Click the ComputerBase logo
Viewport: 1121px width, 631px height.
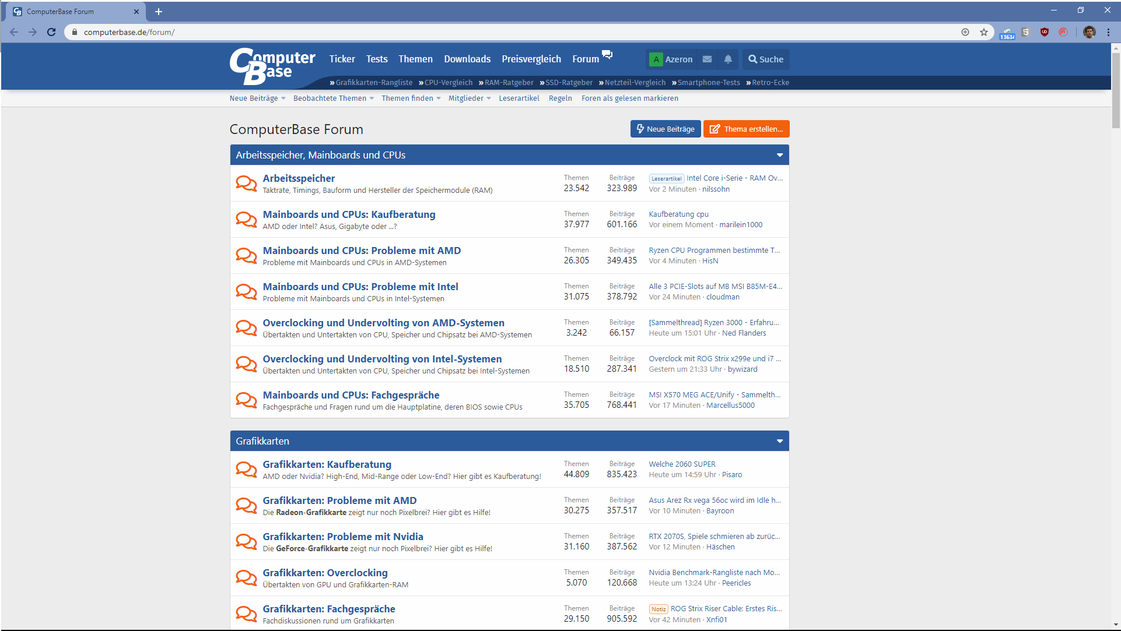click(272, 65)
